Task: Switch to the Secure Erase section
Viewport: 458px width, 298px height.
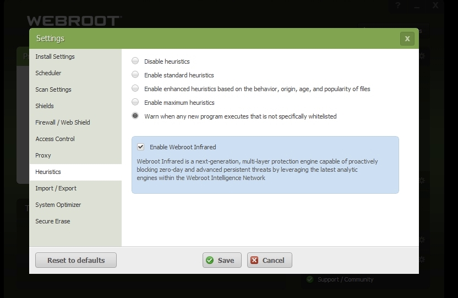Action: (x=53, y=221)
